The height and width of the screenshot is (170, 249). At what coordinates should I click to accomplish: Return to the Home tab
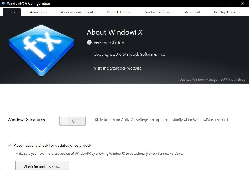(11, 12)
